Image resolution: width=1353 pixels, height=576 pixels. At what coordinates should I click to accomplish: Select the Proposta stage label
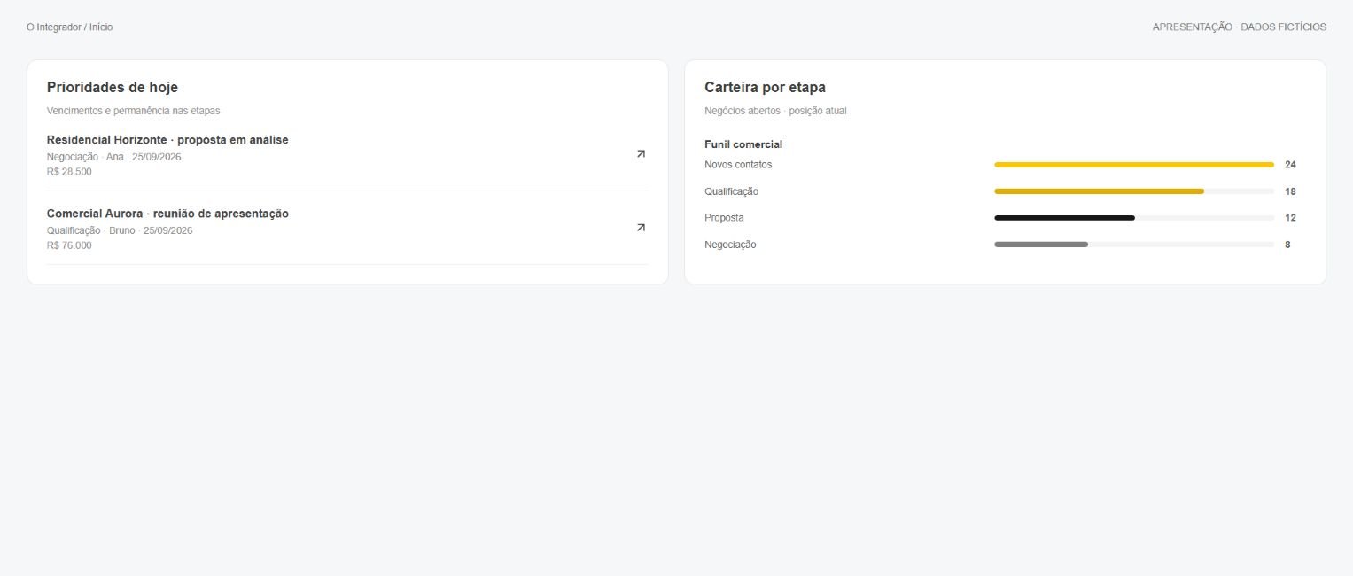724,218
